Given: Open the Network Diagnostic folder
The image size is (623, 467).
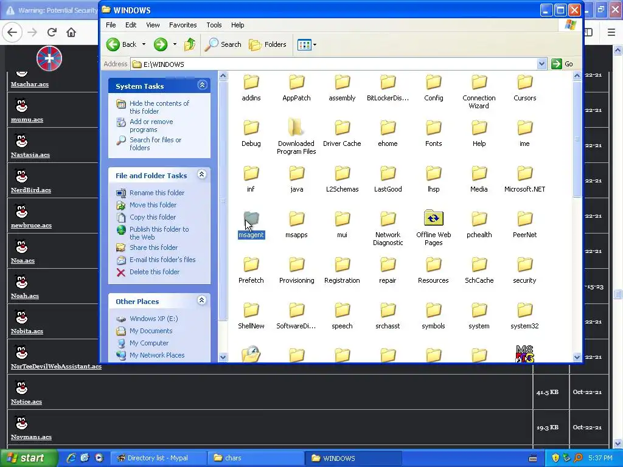Looking at the screenshot, I should tap(388, 228).
